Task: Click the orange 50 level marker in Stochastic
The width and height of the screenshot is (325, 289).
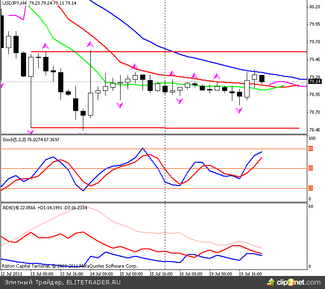Action: tap(311, 168)
